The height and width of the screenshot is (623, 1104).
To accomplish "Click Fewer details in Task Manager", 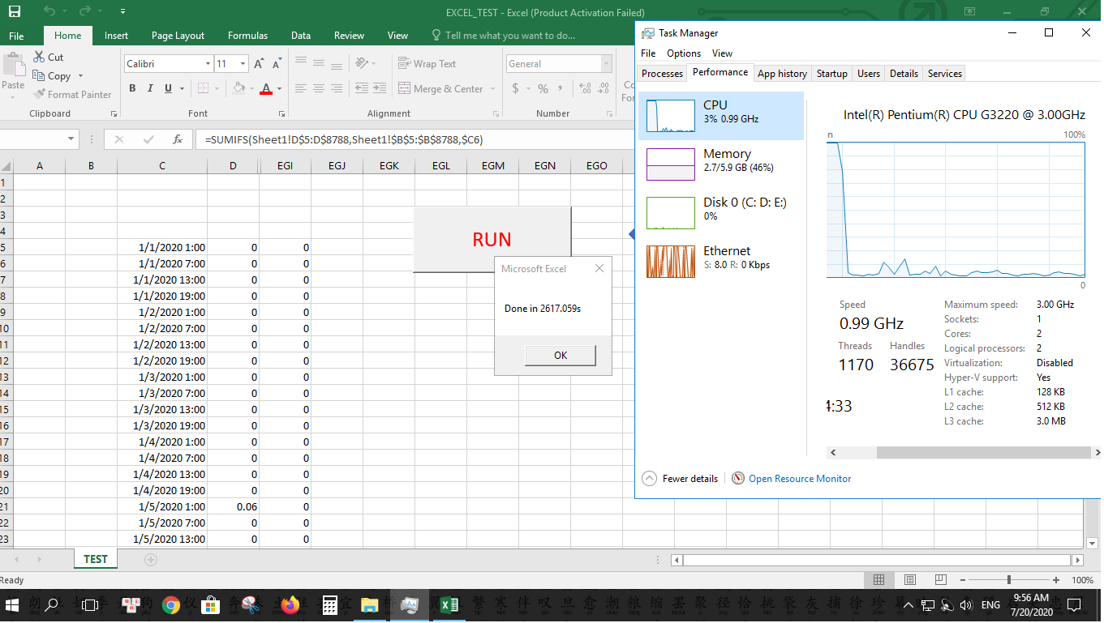I will pos(680,479).
